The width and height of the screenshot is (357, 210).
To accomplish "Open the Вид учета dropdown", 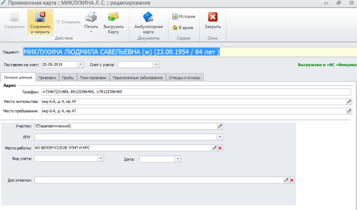I will [101, 158].
